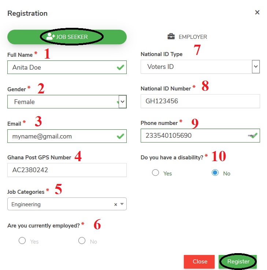Choose Yes for currently employed
Viewport: 267px width, 270px height.
[22, 241]
